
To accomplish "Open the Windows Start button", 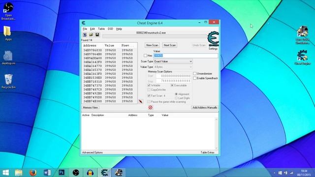I will 5,173.
